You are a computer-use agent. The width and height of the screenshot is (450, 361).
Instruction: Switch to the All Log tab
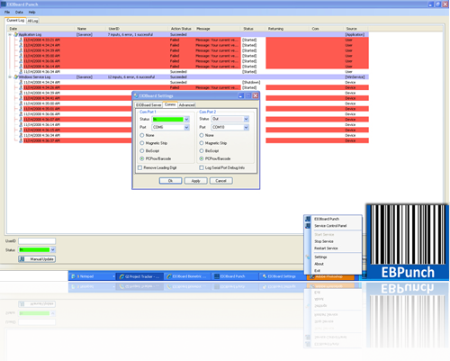pyautogui.click(x=32, y=21)
